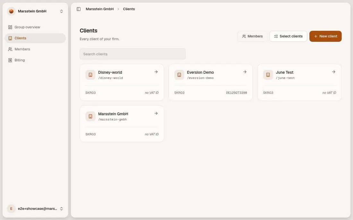Click the Disney-world client name

[110, 72]
